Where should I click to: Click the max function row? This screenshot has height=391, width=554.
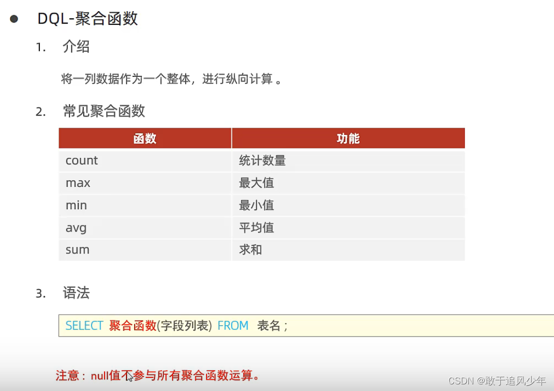point(78,183)
